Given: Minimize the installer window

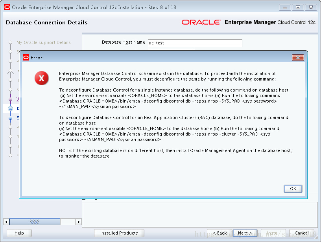Looking at the screenshot, I should coord(285,7).
